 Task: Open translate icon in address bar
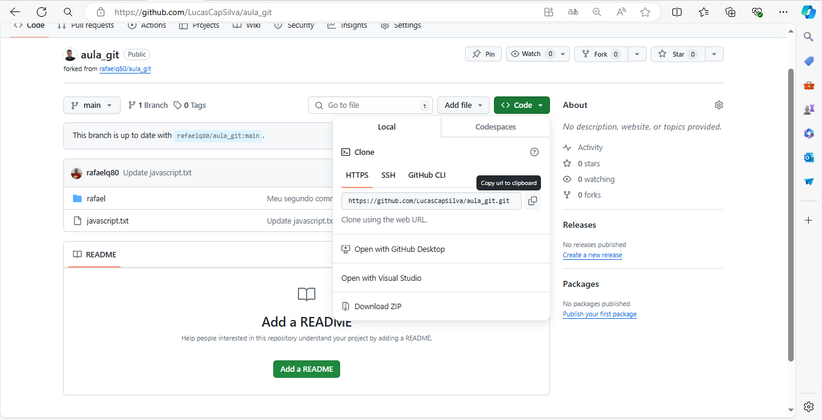(573, 12)
